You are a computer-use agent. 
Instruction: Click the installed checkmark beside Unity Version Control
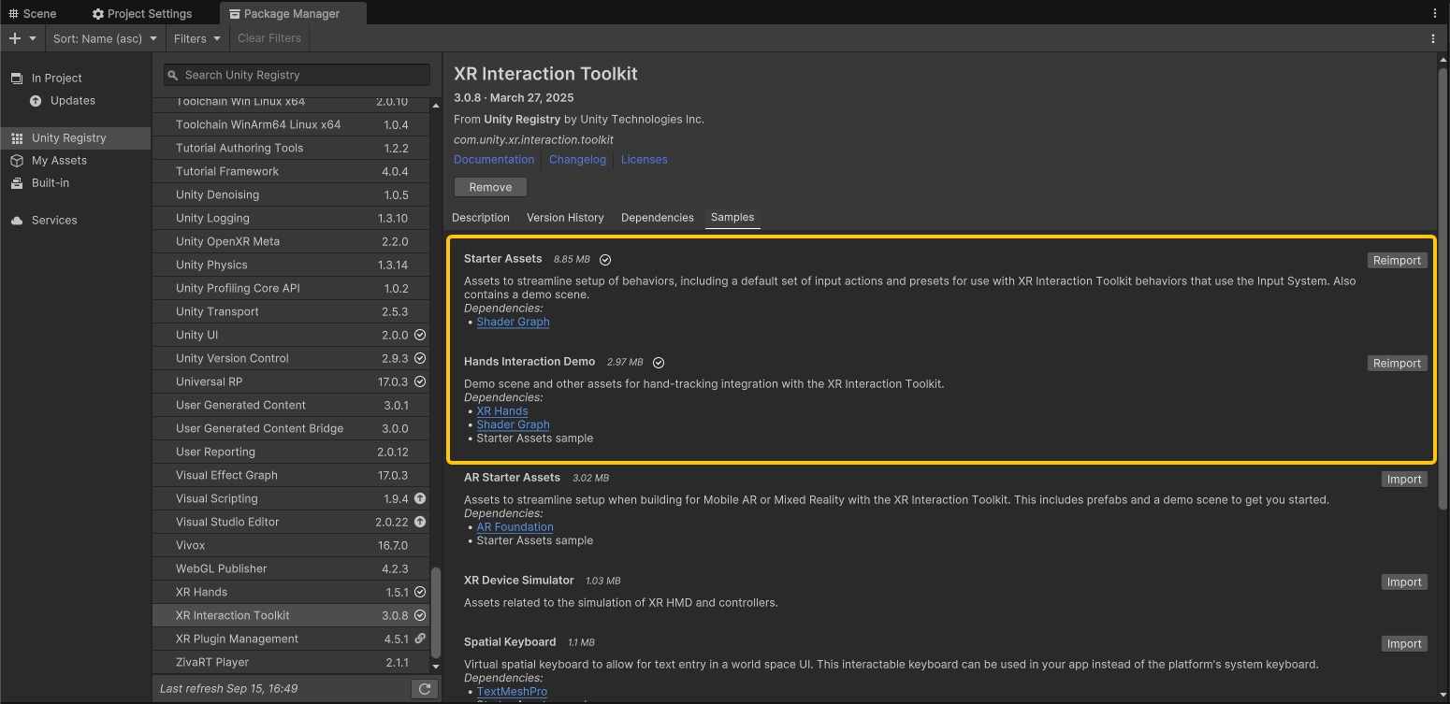420,358
